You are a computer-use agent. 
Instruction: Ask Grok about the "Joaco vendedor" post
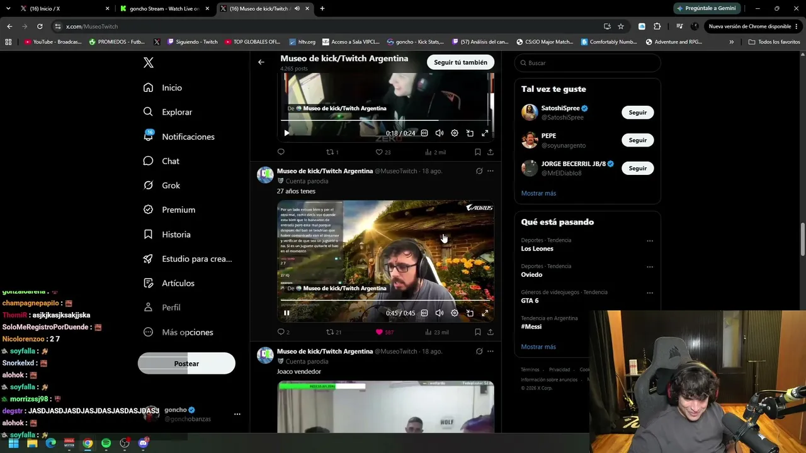[x=479, y=352]
